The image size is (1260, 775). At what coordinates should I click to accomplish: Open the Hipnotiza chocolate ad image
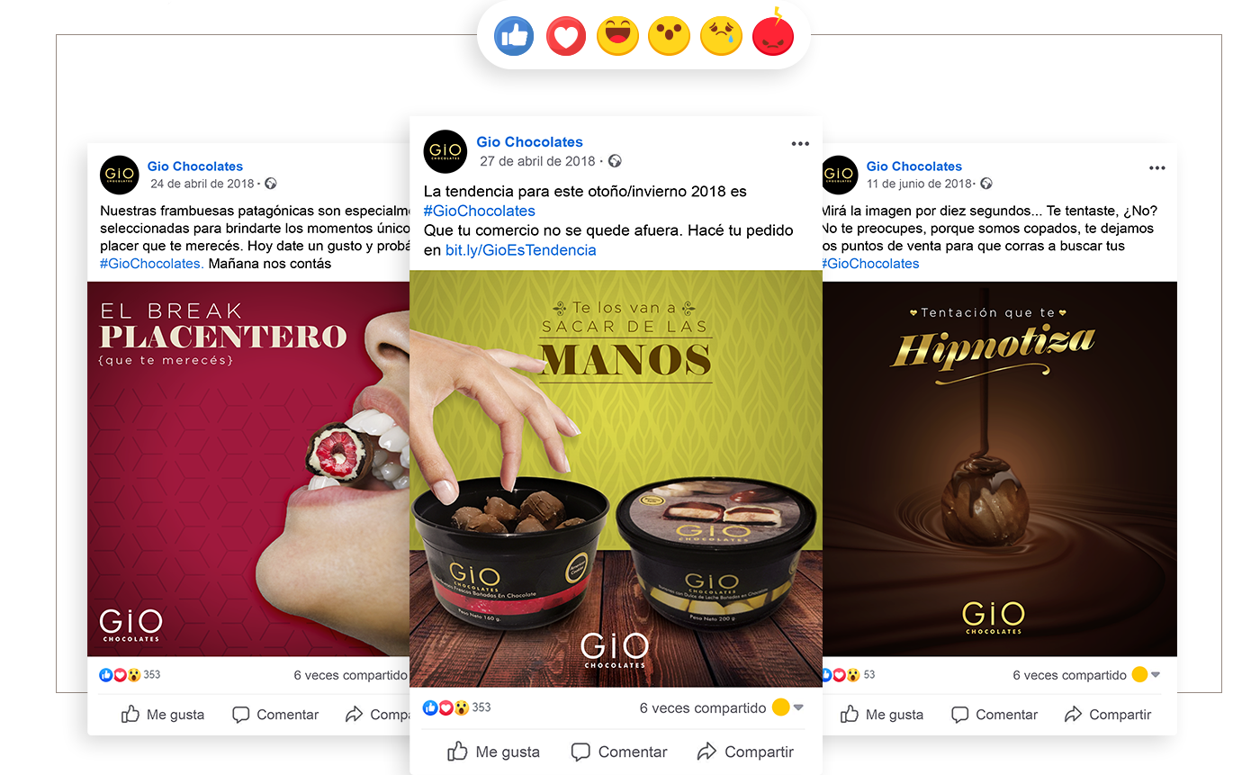tap(1000, 469)
